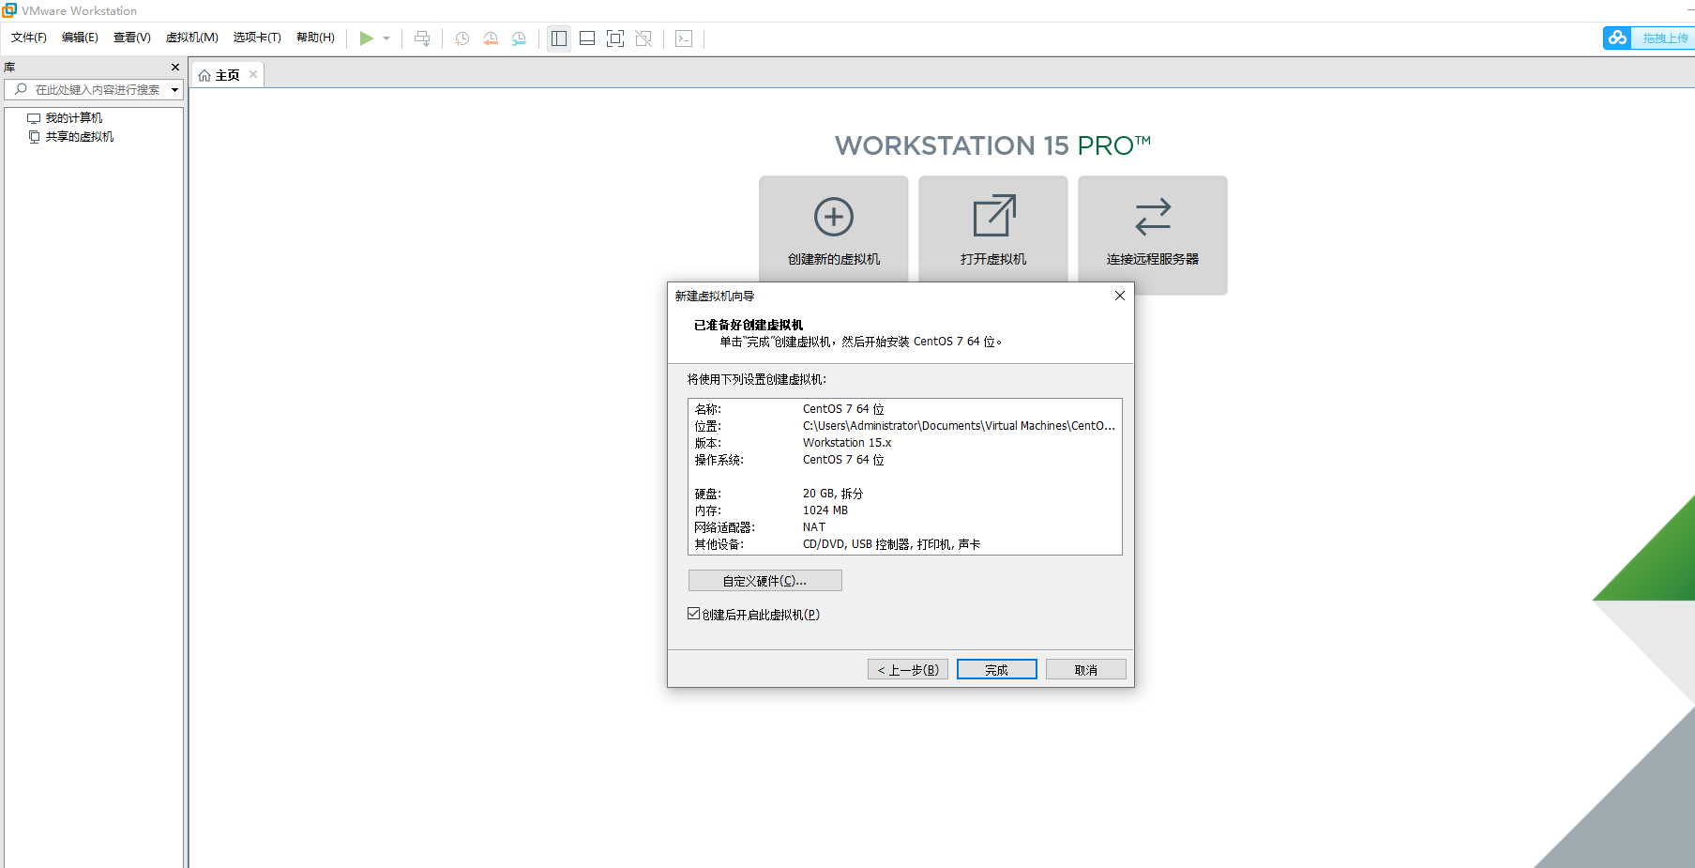
Task: Open the Snapshot Manager icon
Action: coord(519,38)
